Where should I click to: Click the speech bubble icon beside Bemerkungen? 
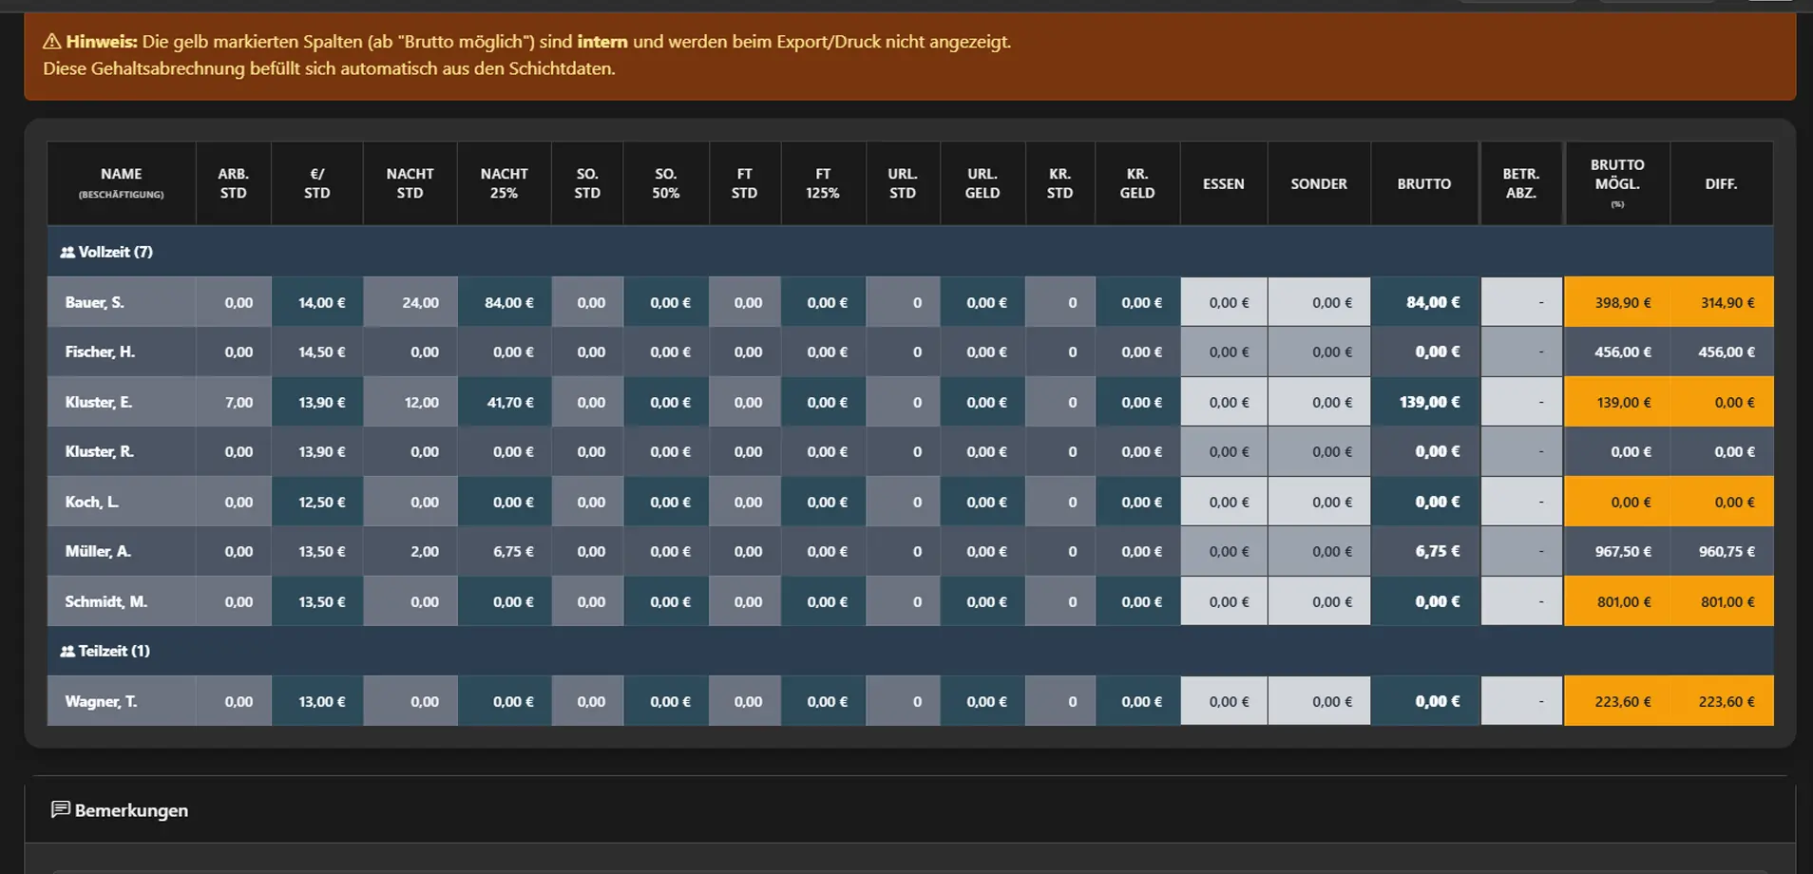(61, 809)
